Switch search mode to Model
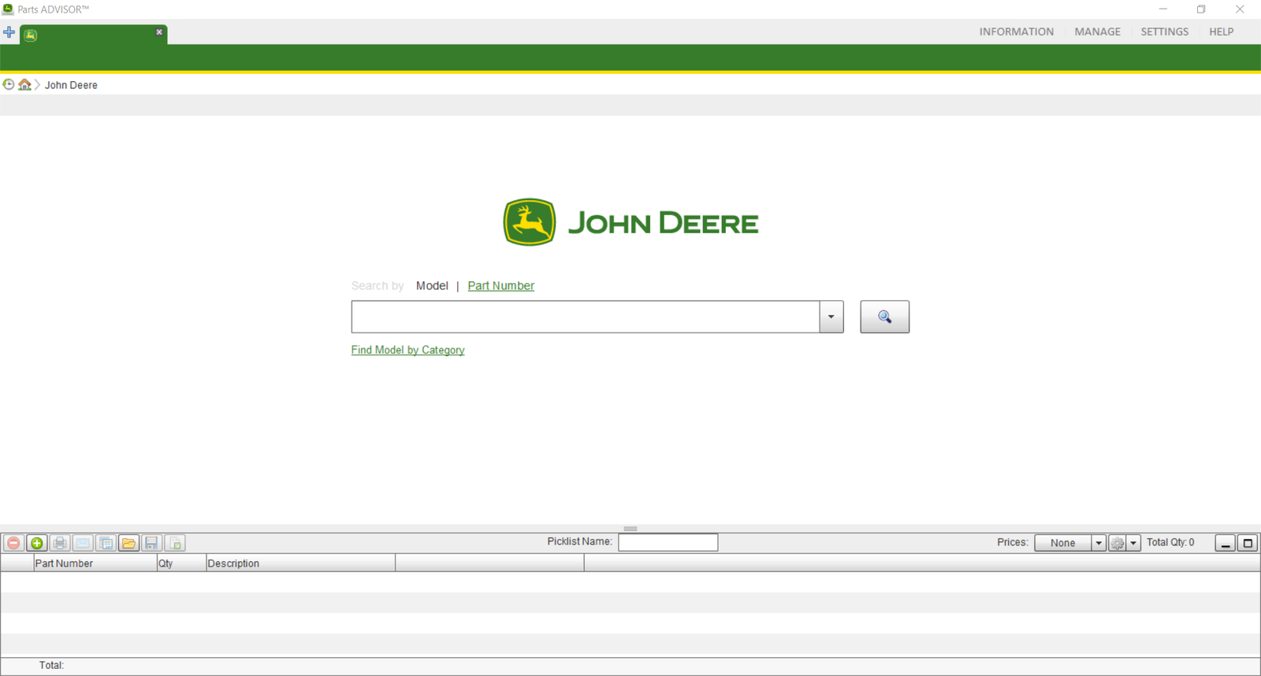This screenshot has height=676, width=1261. [432, 285]
